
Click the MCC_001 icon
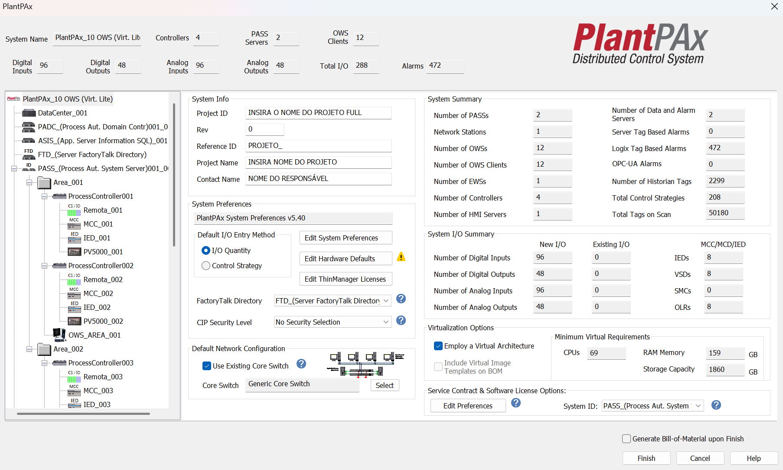pos(74,224)
